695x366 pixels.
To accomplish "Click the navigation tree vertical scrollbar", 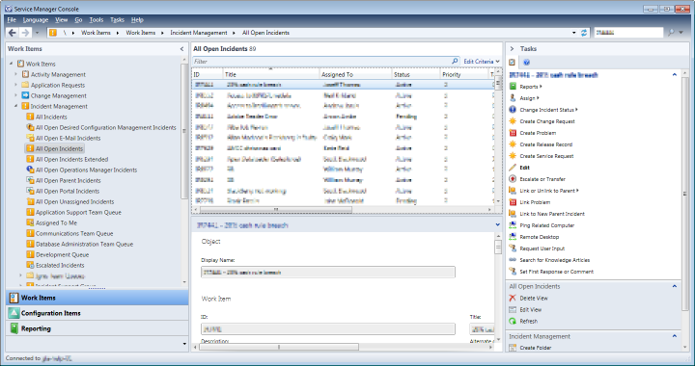I will 184,131.
